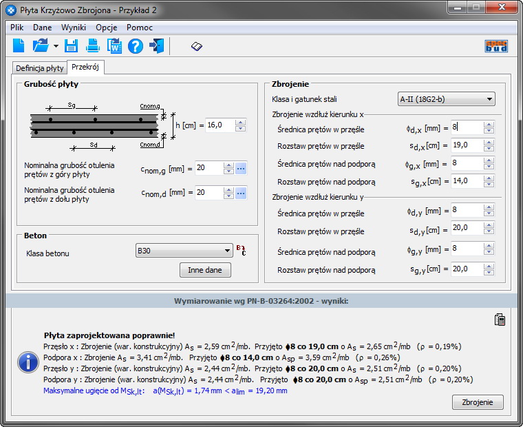Click the printer toolbar icon
This screenshot has height=427, width=523.
(93, 46)
